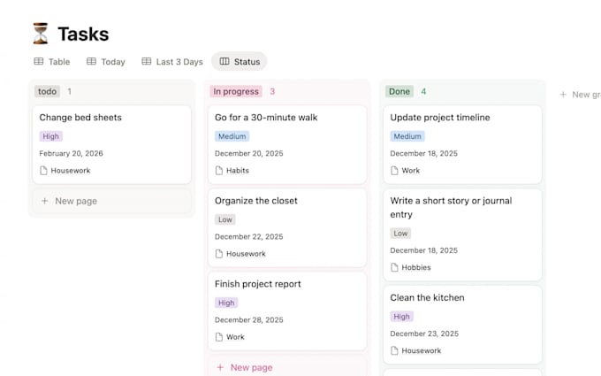Viewport: 601px width, 376px height.
Task: Click the Status tab's board icon
Action: [224, 61]
